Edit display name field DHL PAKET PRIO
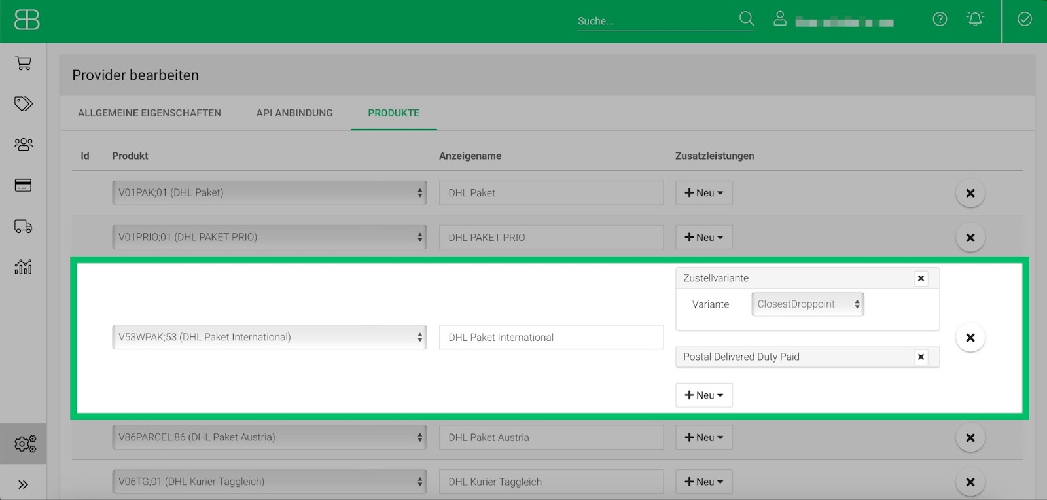The image size is (1047, 500). (551, 237)
